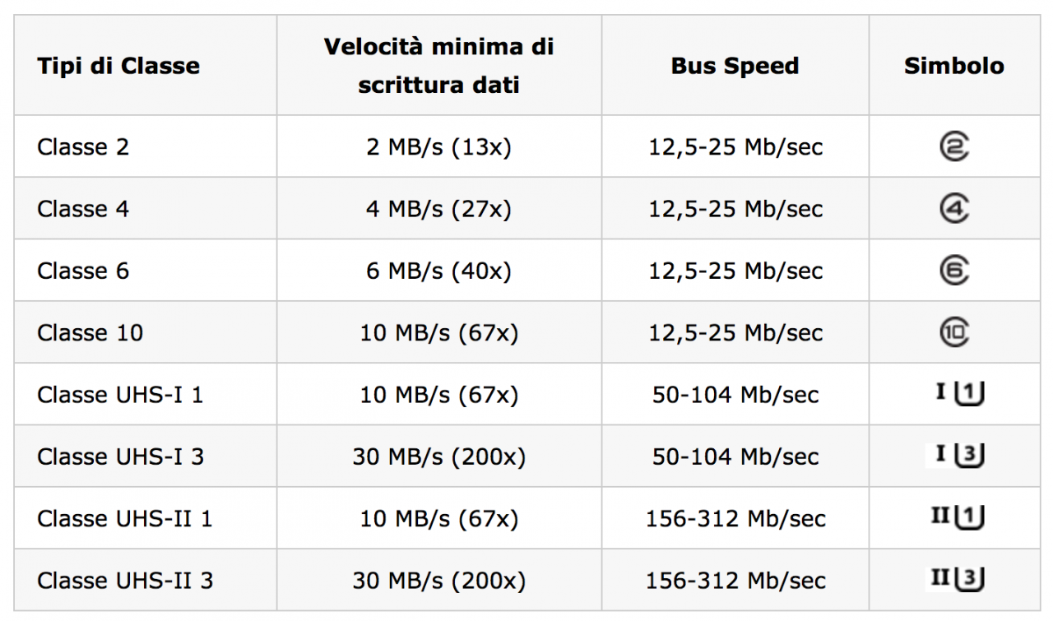The height and width of the screenshot is (621, 1053).
Task: Select the 'Bus Speed' column header
Action: 735,66
